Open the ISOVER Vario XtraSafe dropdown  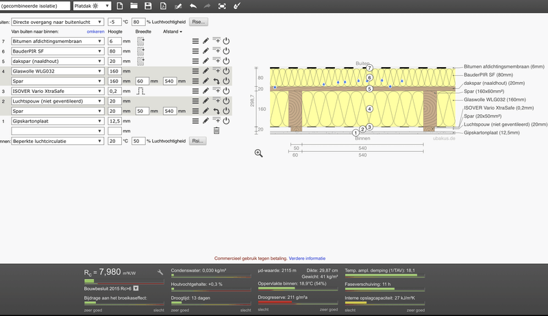point(58,91)
